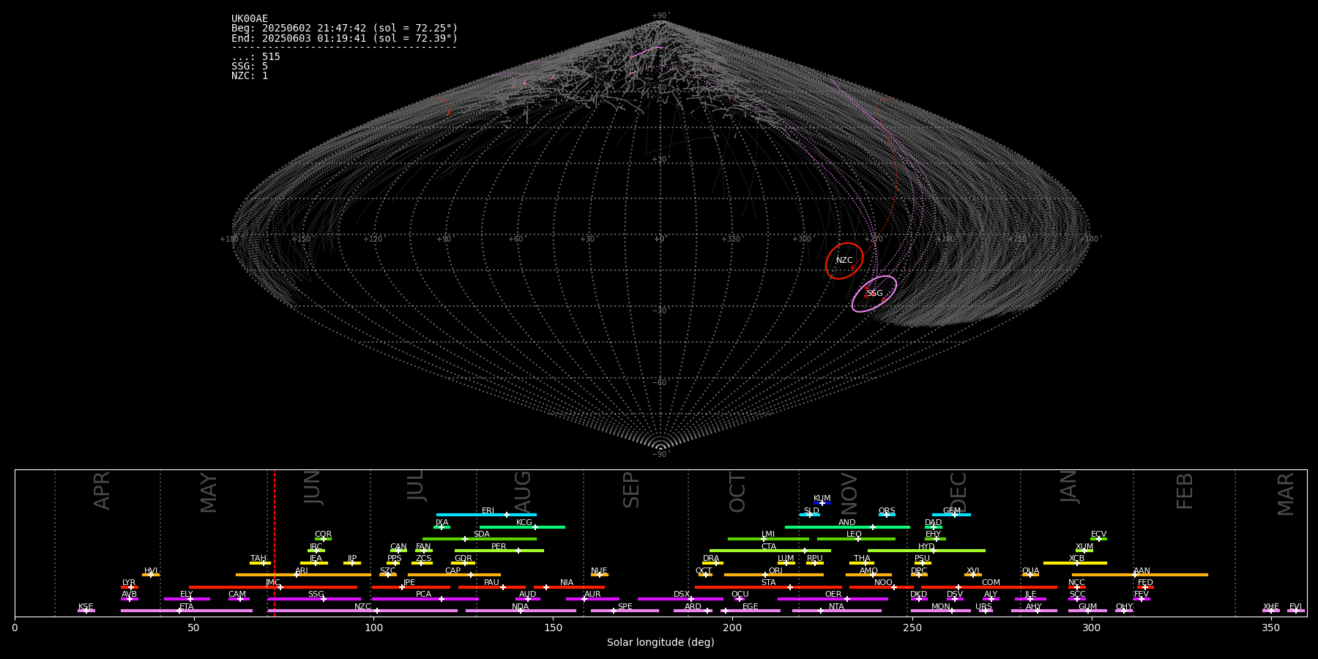The image size is (1318, 659).
Task: Click the orange HVI shower marker
Action: 151,575
